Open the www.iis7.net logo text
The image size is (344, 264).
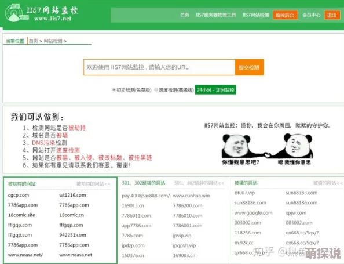coord(53,19)
